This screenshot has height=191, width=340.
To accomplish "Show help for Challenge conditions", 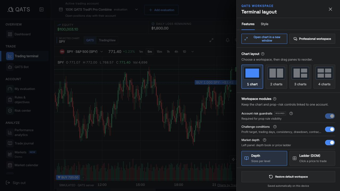I will [275, 127].
